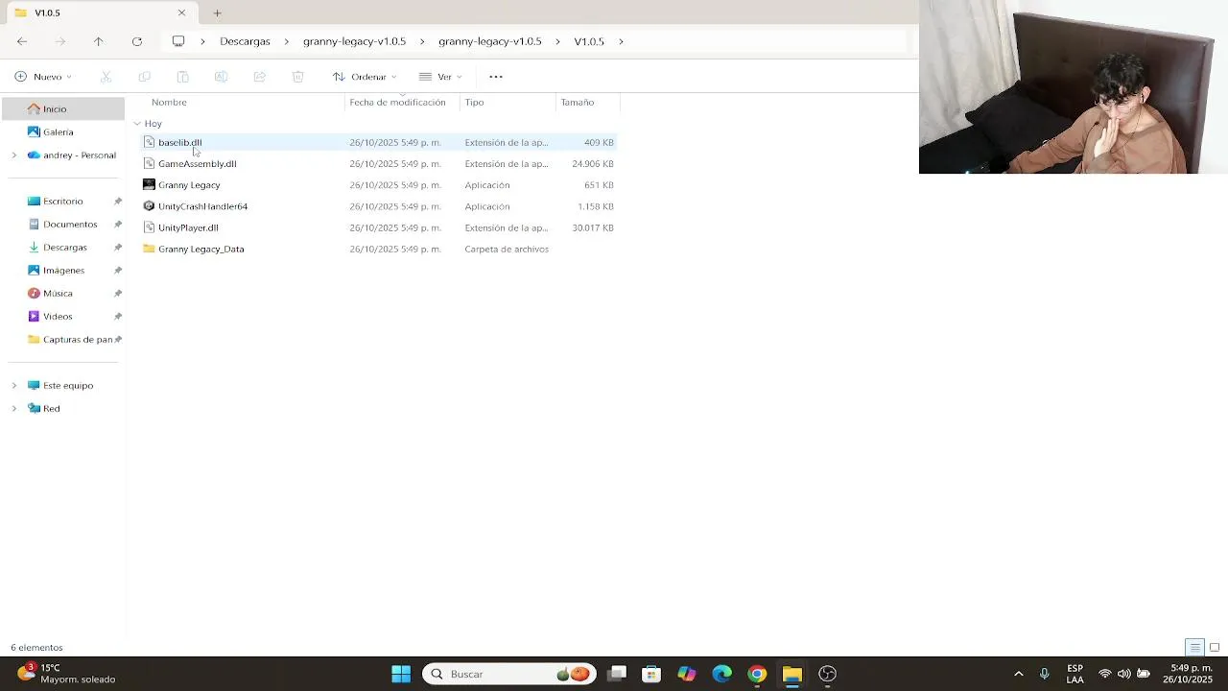Open the Nuevo dropdown
Image resolution: width=1228 pixels, height=691 pixels.
coord(43,77)
